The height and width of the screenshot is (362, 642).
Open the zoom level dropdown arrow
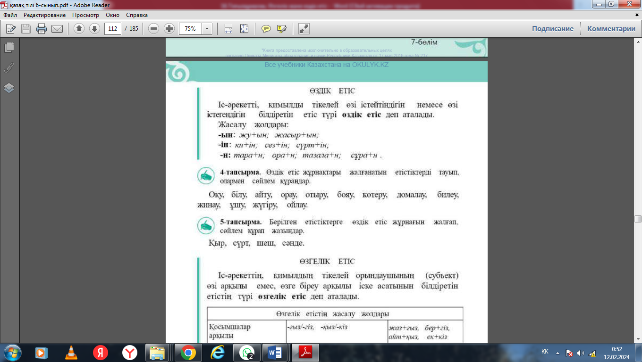click(x=207, y=29)
